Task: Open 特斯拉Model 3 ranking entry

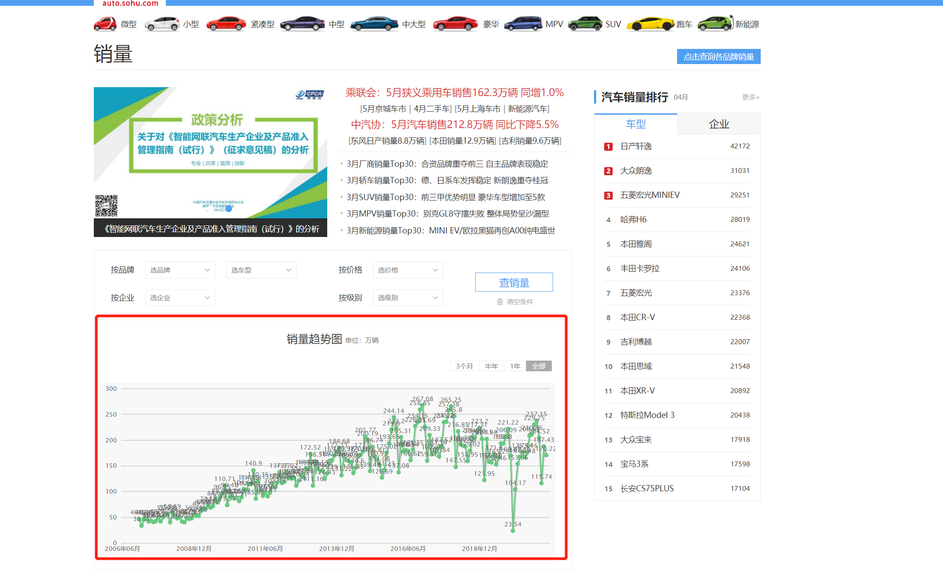Action: 647,415
